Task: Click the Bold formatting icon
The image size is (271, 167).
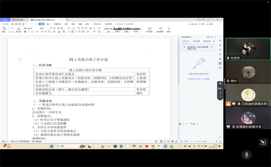Action: point(25,31)
